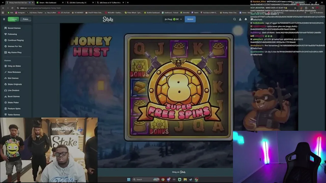Close the Stream - Kick Dashboard tab
This screenshot has height=183, width=326.
tap(63, 3)
